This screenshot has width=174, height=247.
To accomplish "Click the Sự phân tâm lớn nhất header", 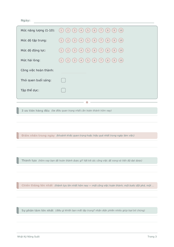I will [x=87, y=211].
